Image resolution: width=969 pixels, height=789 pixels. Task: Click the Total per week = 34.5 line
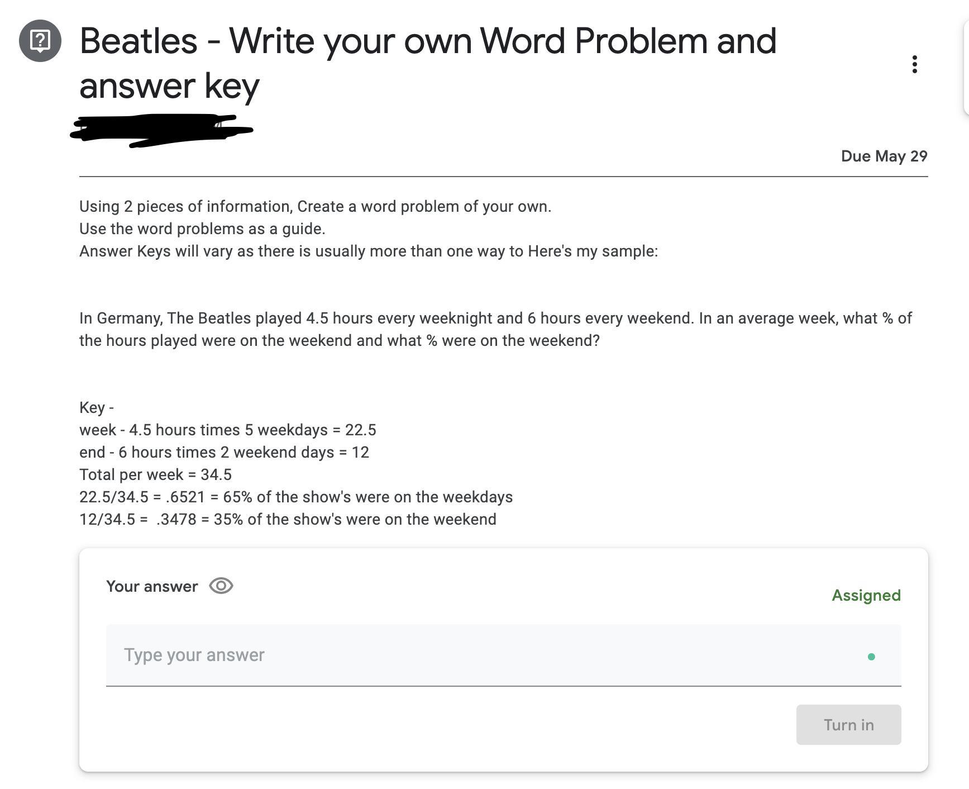point(155,475)
